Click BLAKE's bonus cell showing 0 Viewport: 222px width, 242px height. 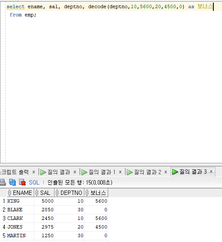pyautogui.click(x=96, y=210)
